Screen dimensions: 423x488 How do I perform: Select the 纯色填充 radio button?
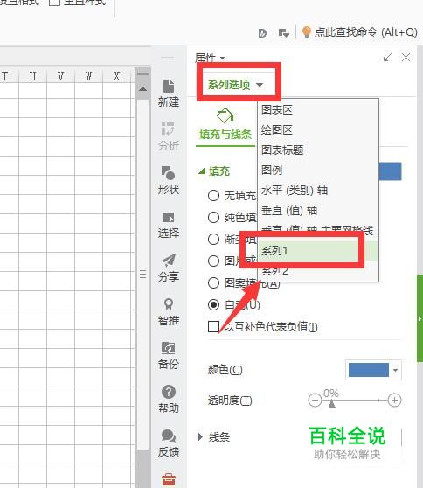click(x=213, y=217)
